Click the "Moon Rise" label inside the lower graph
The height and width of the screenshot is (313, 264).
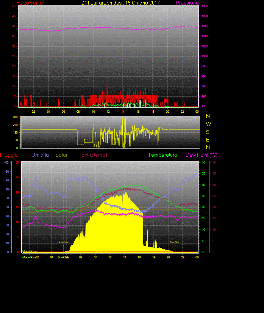click(x=30, y=251)
